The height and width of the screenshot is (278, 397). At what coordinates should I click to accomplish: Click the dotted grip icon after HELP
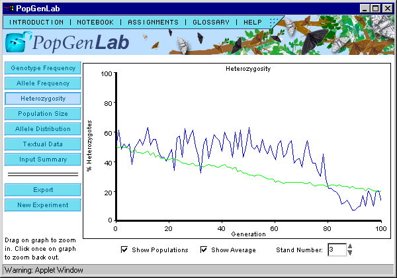tap(274, 23)
